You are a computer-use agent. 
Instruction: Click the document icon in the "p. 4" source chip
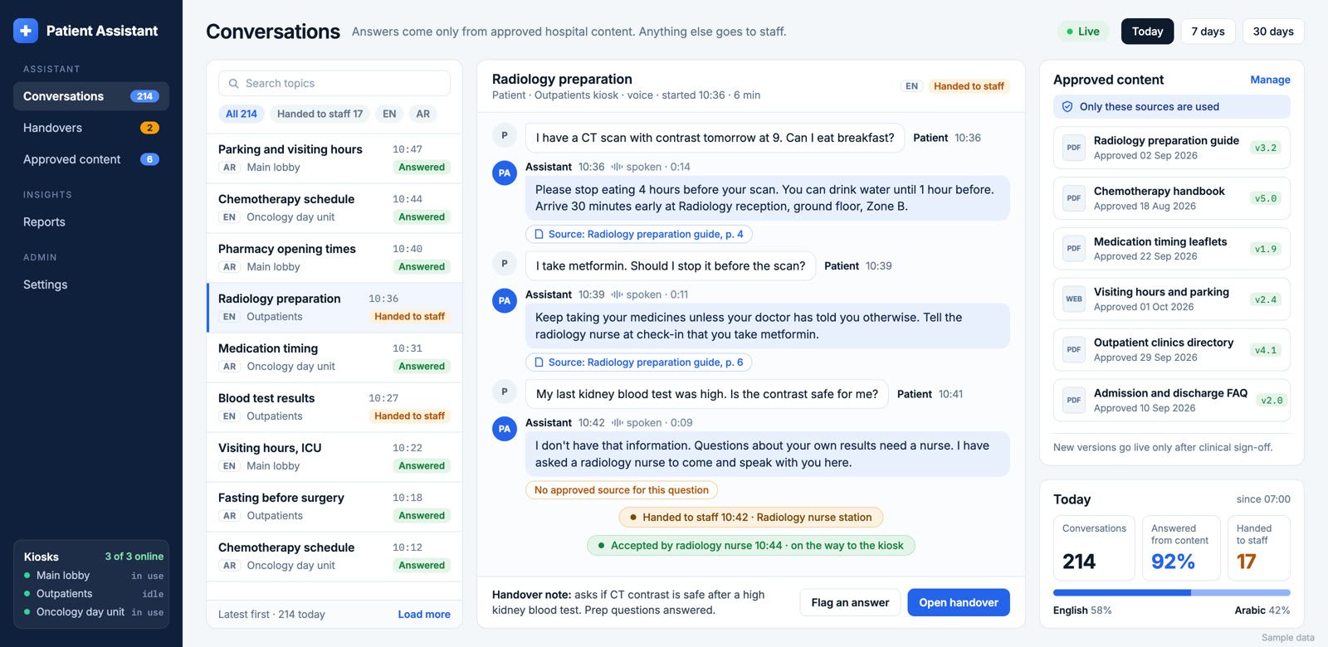pos(539,235)
